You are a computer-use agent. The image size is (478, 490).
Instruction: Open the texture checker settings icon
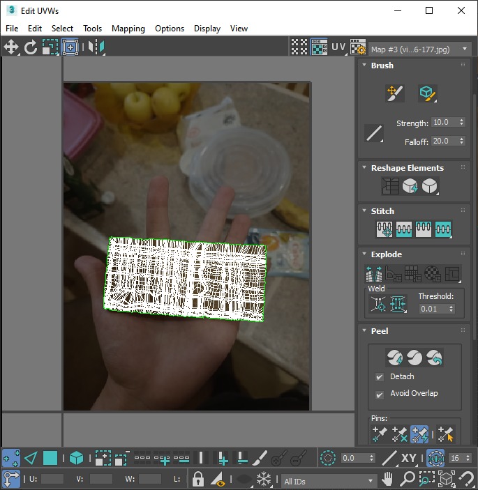pos(358,47)
